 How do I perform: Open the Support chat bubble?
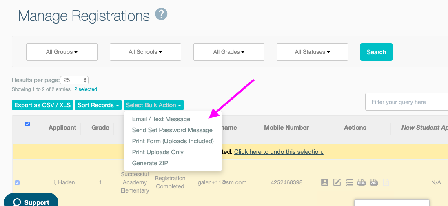(31, 202)
